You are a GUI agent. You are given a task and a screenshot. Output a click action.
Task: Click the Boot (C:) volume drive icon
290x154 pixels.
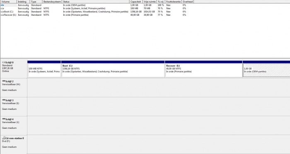click(2, 12)
